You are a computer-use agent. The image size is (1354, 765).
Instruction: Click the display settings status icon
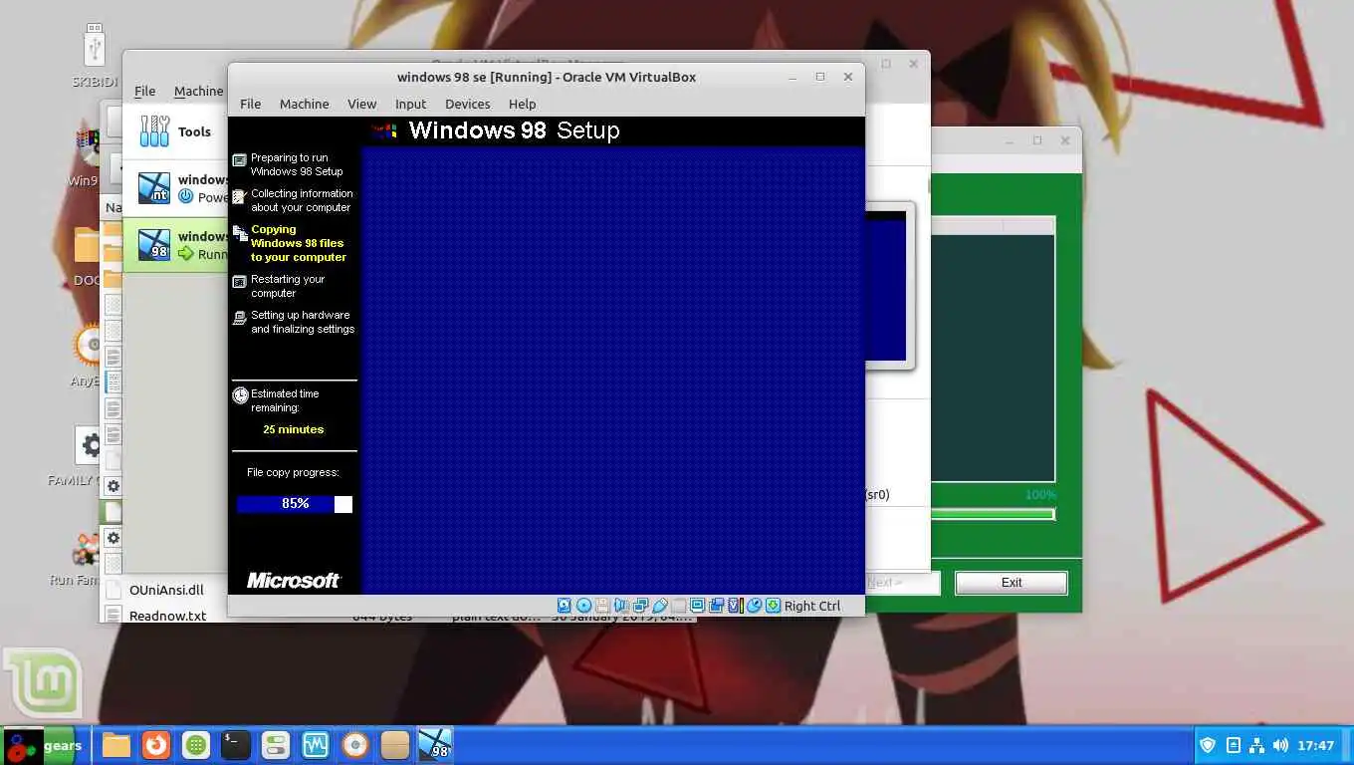pyautogui.click(x=697, y=606)
